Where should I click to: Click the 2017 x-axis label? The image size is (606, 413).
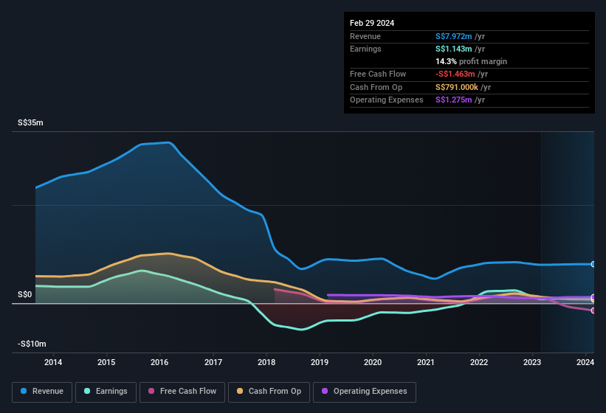[x=213, y=362]
